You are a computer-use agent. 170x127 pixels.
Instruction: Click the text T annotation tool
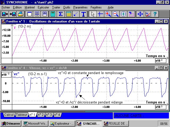point(84,14)
